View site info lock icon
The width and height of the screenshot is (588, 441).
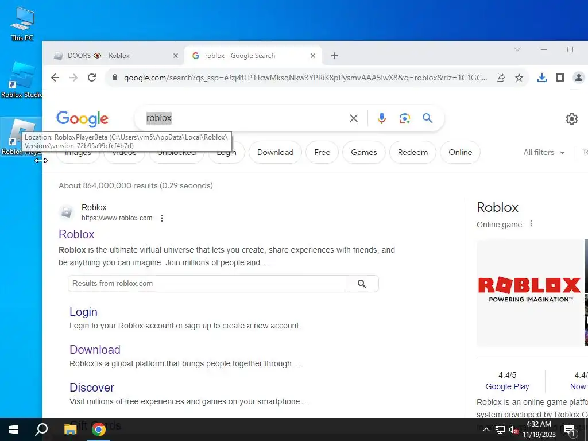pos(115,78)
